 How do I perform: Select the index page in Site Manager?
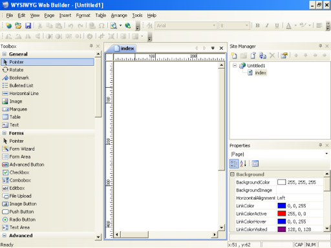[x=261, y=73]
